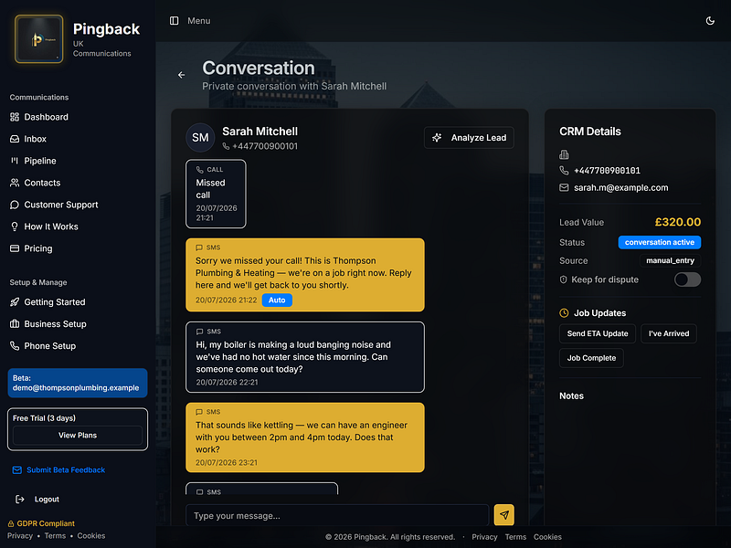Click the SMS icon on boiler banging message
The width and height of the screenshot is (731, 548).
[199, 332]
